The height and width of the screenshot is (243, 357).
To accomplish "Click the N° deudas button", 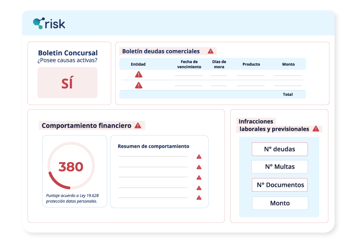I will pyautogui.click(x=279, y=149).
